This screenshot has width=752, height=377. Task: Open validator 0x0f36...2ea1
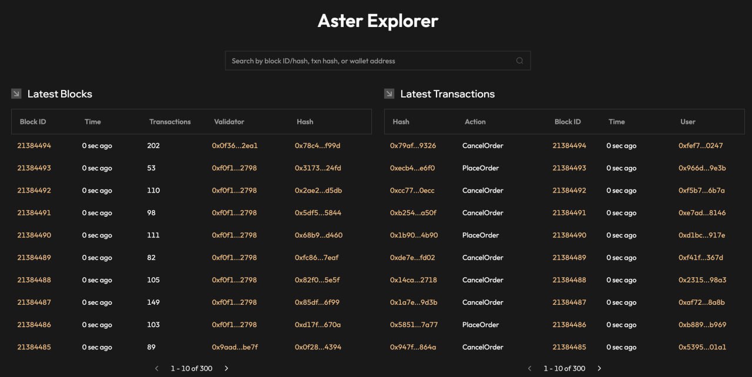click(x=234, y=146)
